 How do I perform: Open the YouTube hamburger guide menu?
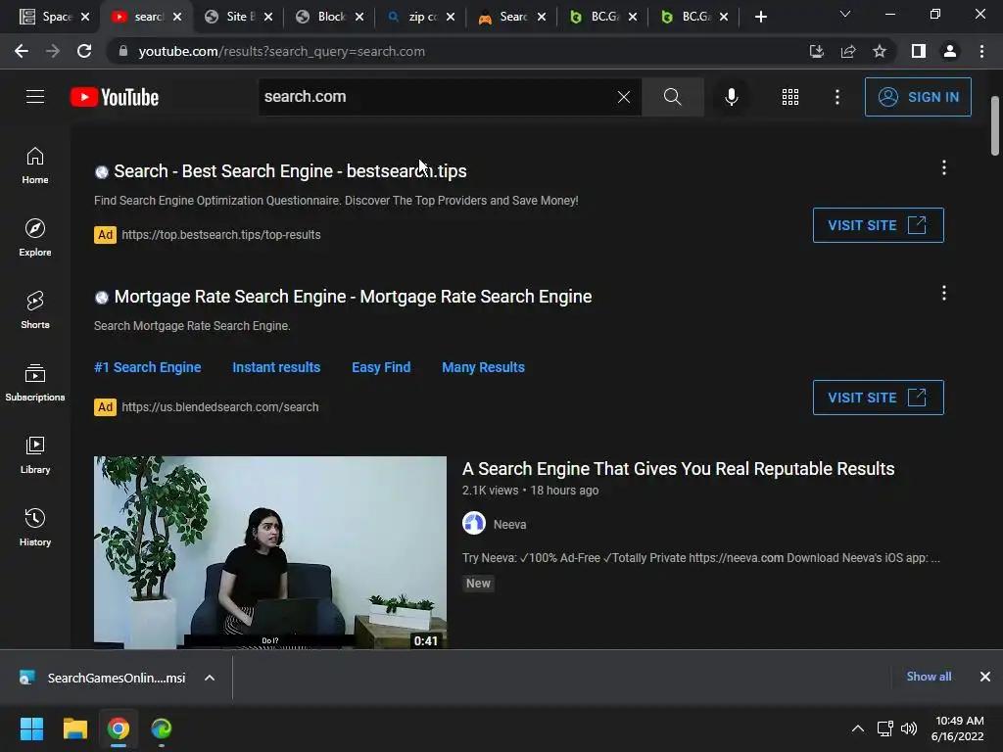tap(35, 97)
